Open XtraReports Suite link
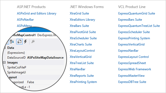 point(82,76)
